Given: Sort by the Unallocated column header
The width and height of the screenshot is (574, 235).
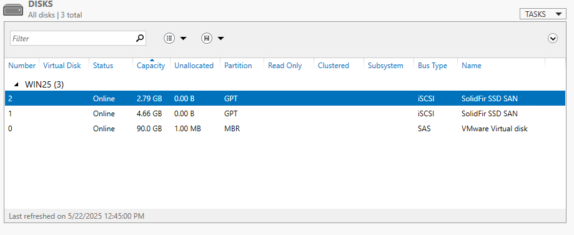Looking at the screenshot, I should [194, 66].
